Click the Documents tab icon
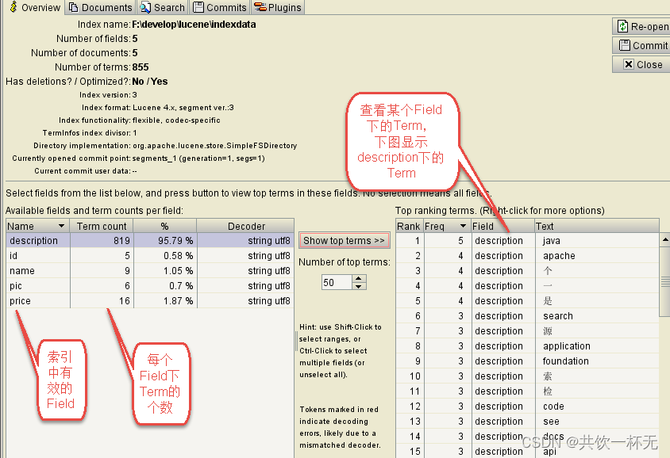670x458 pixels. point(74,7)
